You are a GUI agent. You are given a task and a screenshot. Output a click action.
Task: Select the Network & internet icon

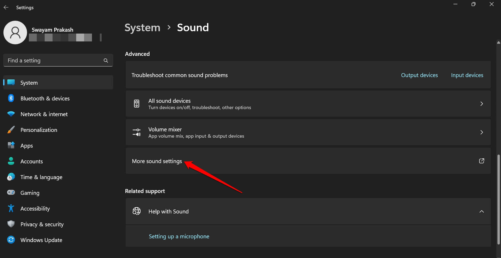(11, 114)
